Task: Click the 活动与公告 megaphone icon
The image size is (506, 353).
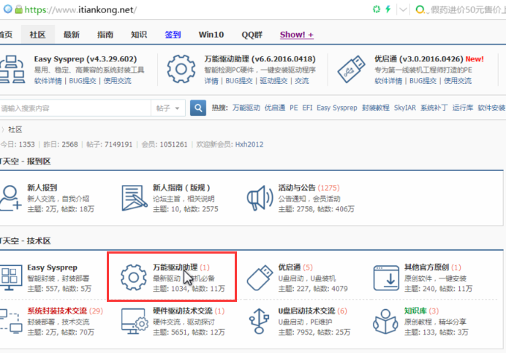Action: click(260, 197)
